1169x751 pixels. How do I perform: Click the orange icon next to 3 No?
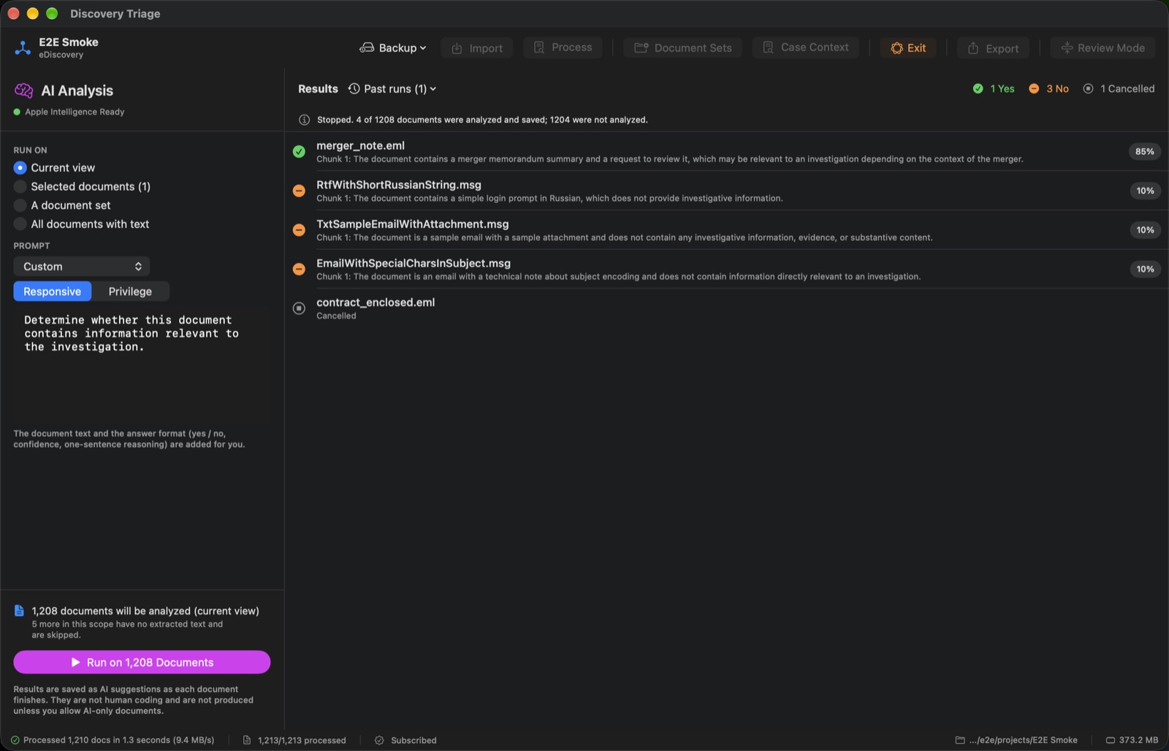pyautogui.click(x=1034, y=88)
